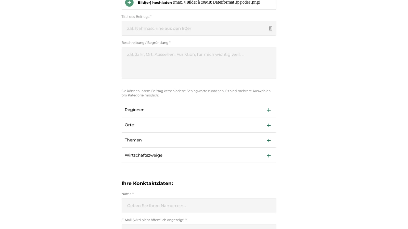This screenshot has height=229, width=408.
Task: Expand the Themen category section
Action: [x=133, y=140]
